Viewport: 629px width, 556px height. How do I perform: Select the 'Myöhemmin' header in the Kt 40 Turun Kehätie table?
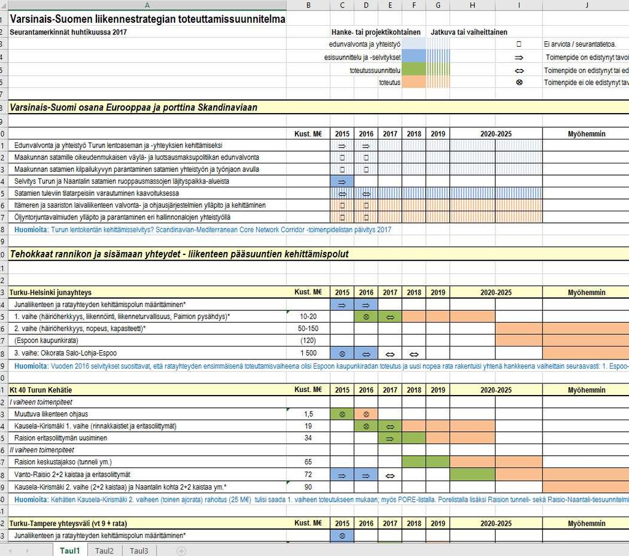(x=587, y=390)
